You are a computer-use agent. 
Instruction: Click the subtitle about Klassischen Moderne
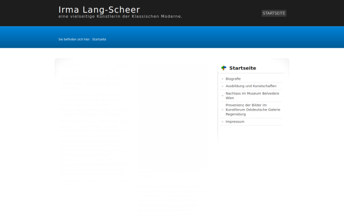tap(120, 17)
